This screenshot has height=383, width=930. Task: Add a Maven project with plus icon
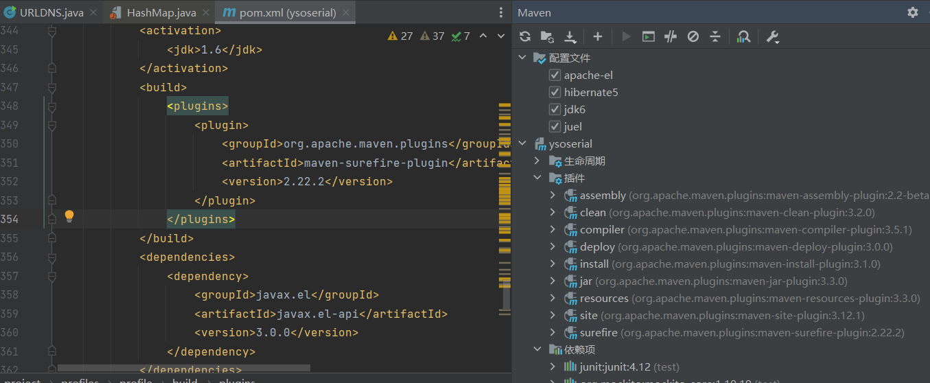click(x=597, y=36)
